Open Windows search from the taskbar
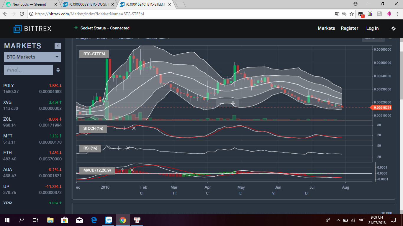Viewport: 403px width, 226px height. tap(21, 220)
